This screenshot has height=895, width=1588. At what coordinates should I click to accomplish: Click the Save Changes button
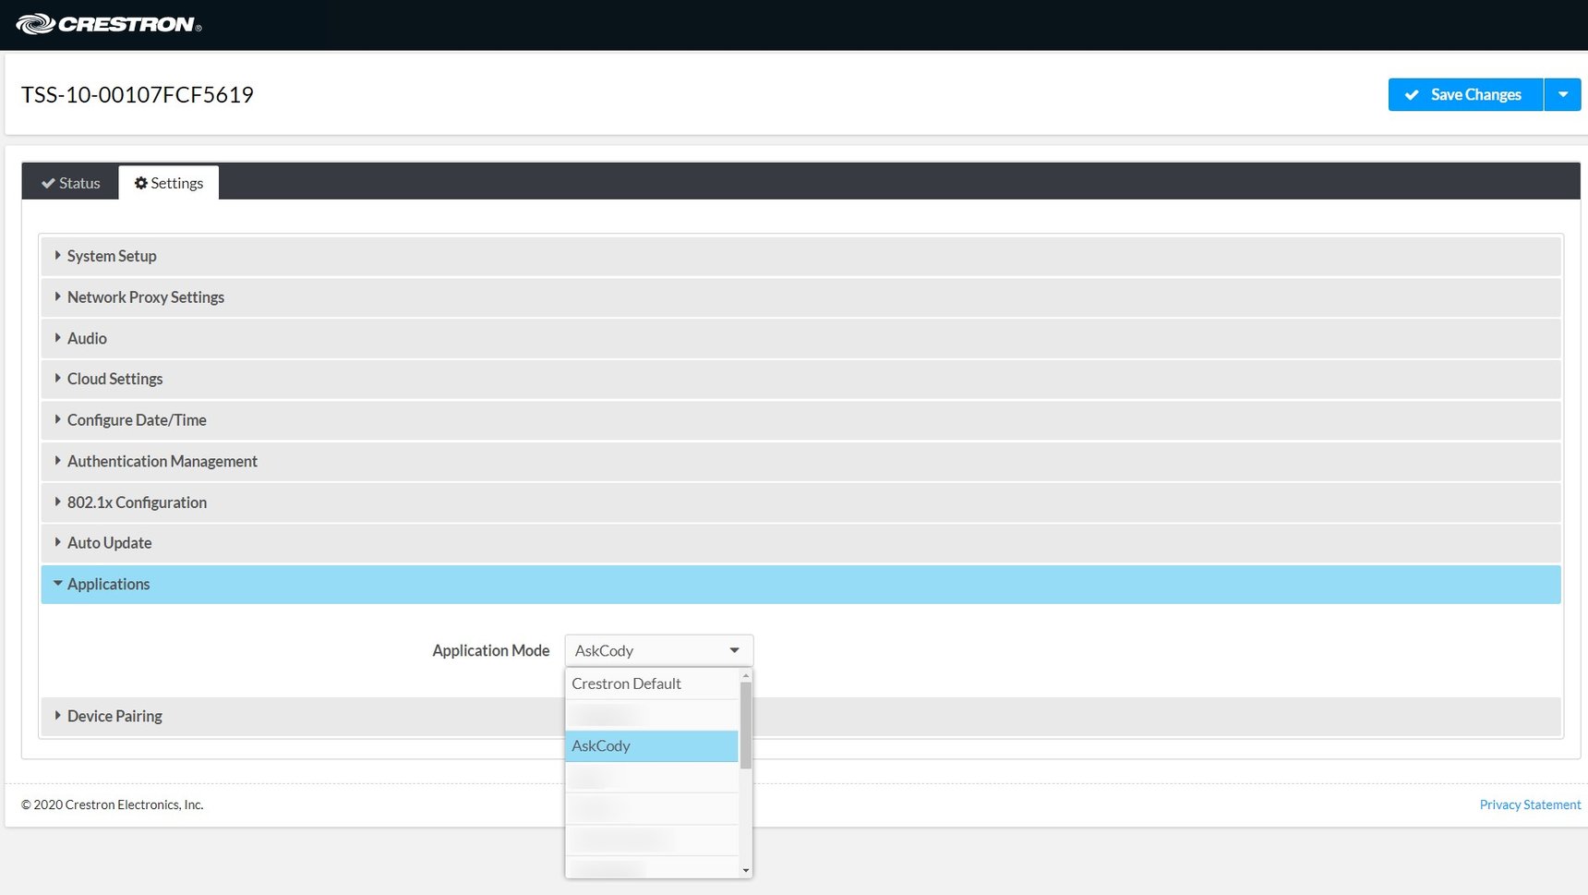coord(1465,94)
